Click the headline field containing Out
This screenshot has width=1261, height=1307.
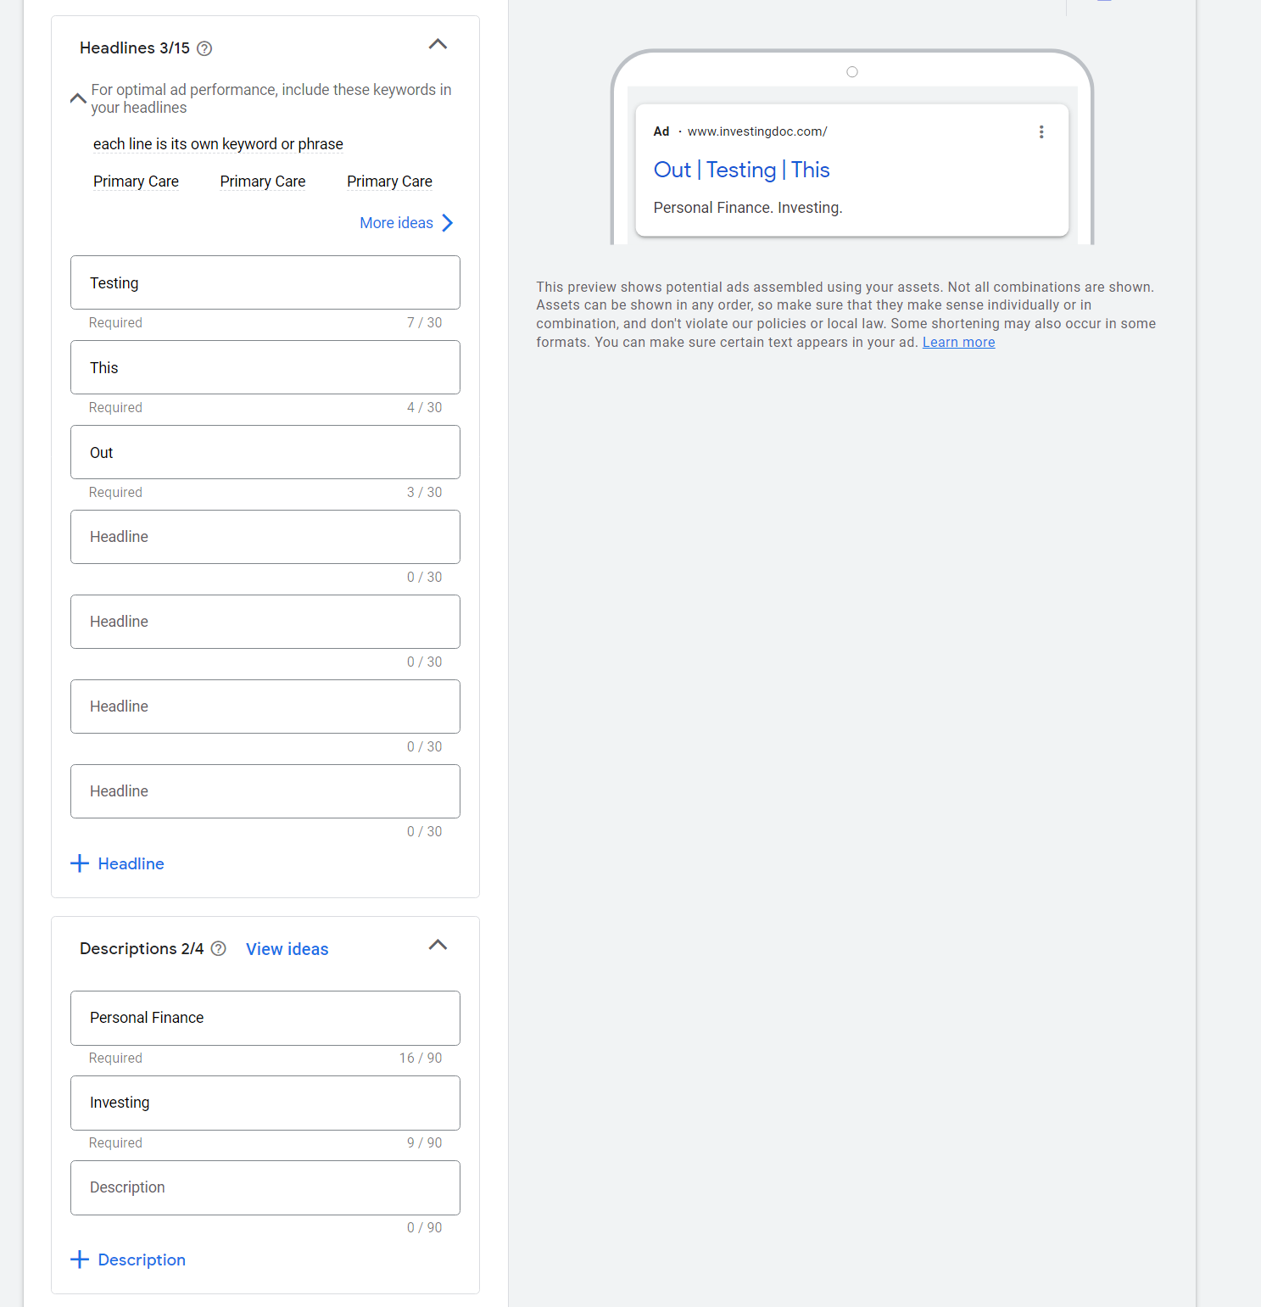pyautogui.click(x=265, y=452)
